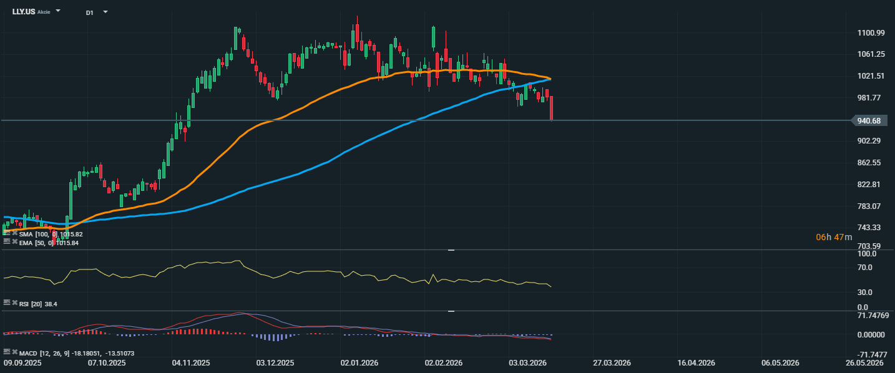Click the 1100.99 level on price axis

point(872,33)
